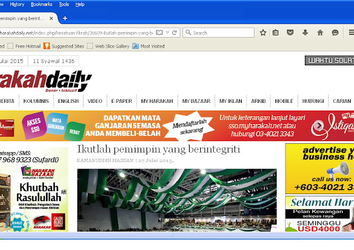Click the '11 Syawal 1436' date text

pos(54,61)
